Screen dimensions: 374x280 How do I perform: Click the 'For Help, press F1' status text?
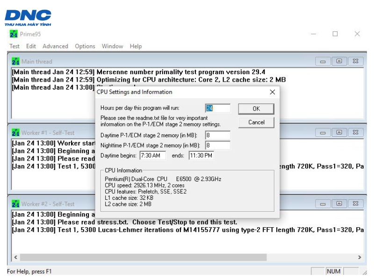[x=29, y=272]
